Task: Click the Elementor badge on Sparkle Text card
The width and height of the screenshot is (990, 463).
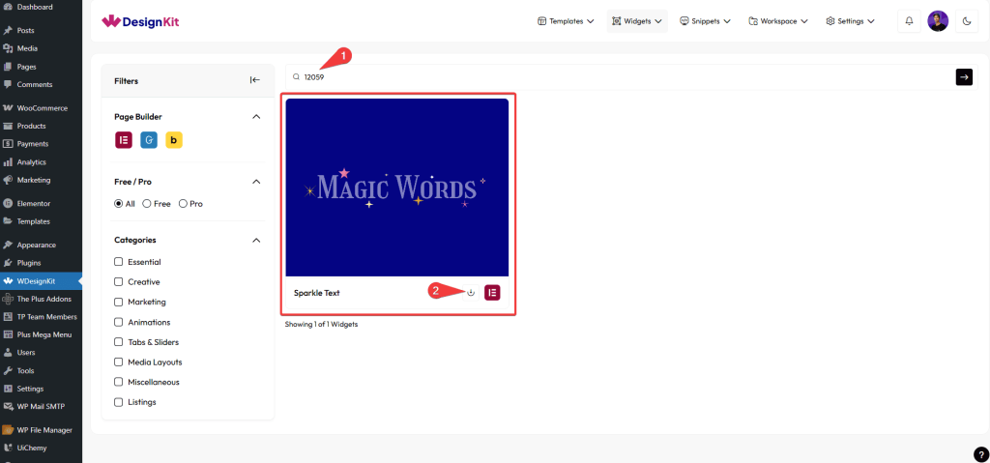Action: tap(492, 293)
